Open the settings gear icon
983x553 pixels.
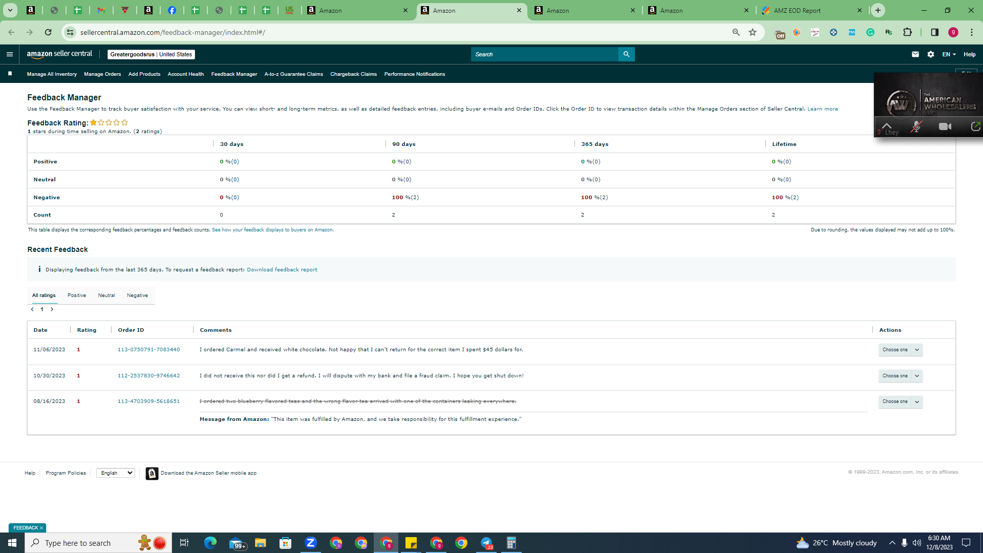[931, 54]
